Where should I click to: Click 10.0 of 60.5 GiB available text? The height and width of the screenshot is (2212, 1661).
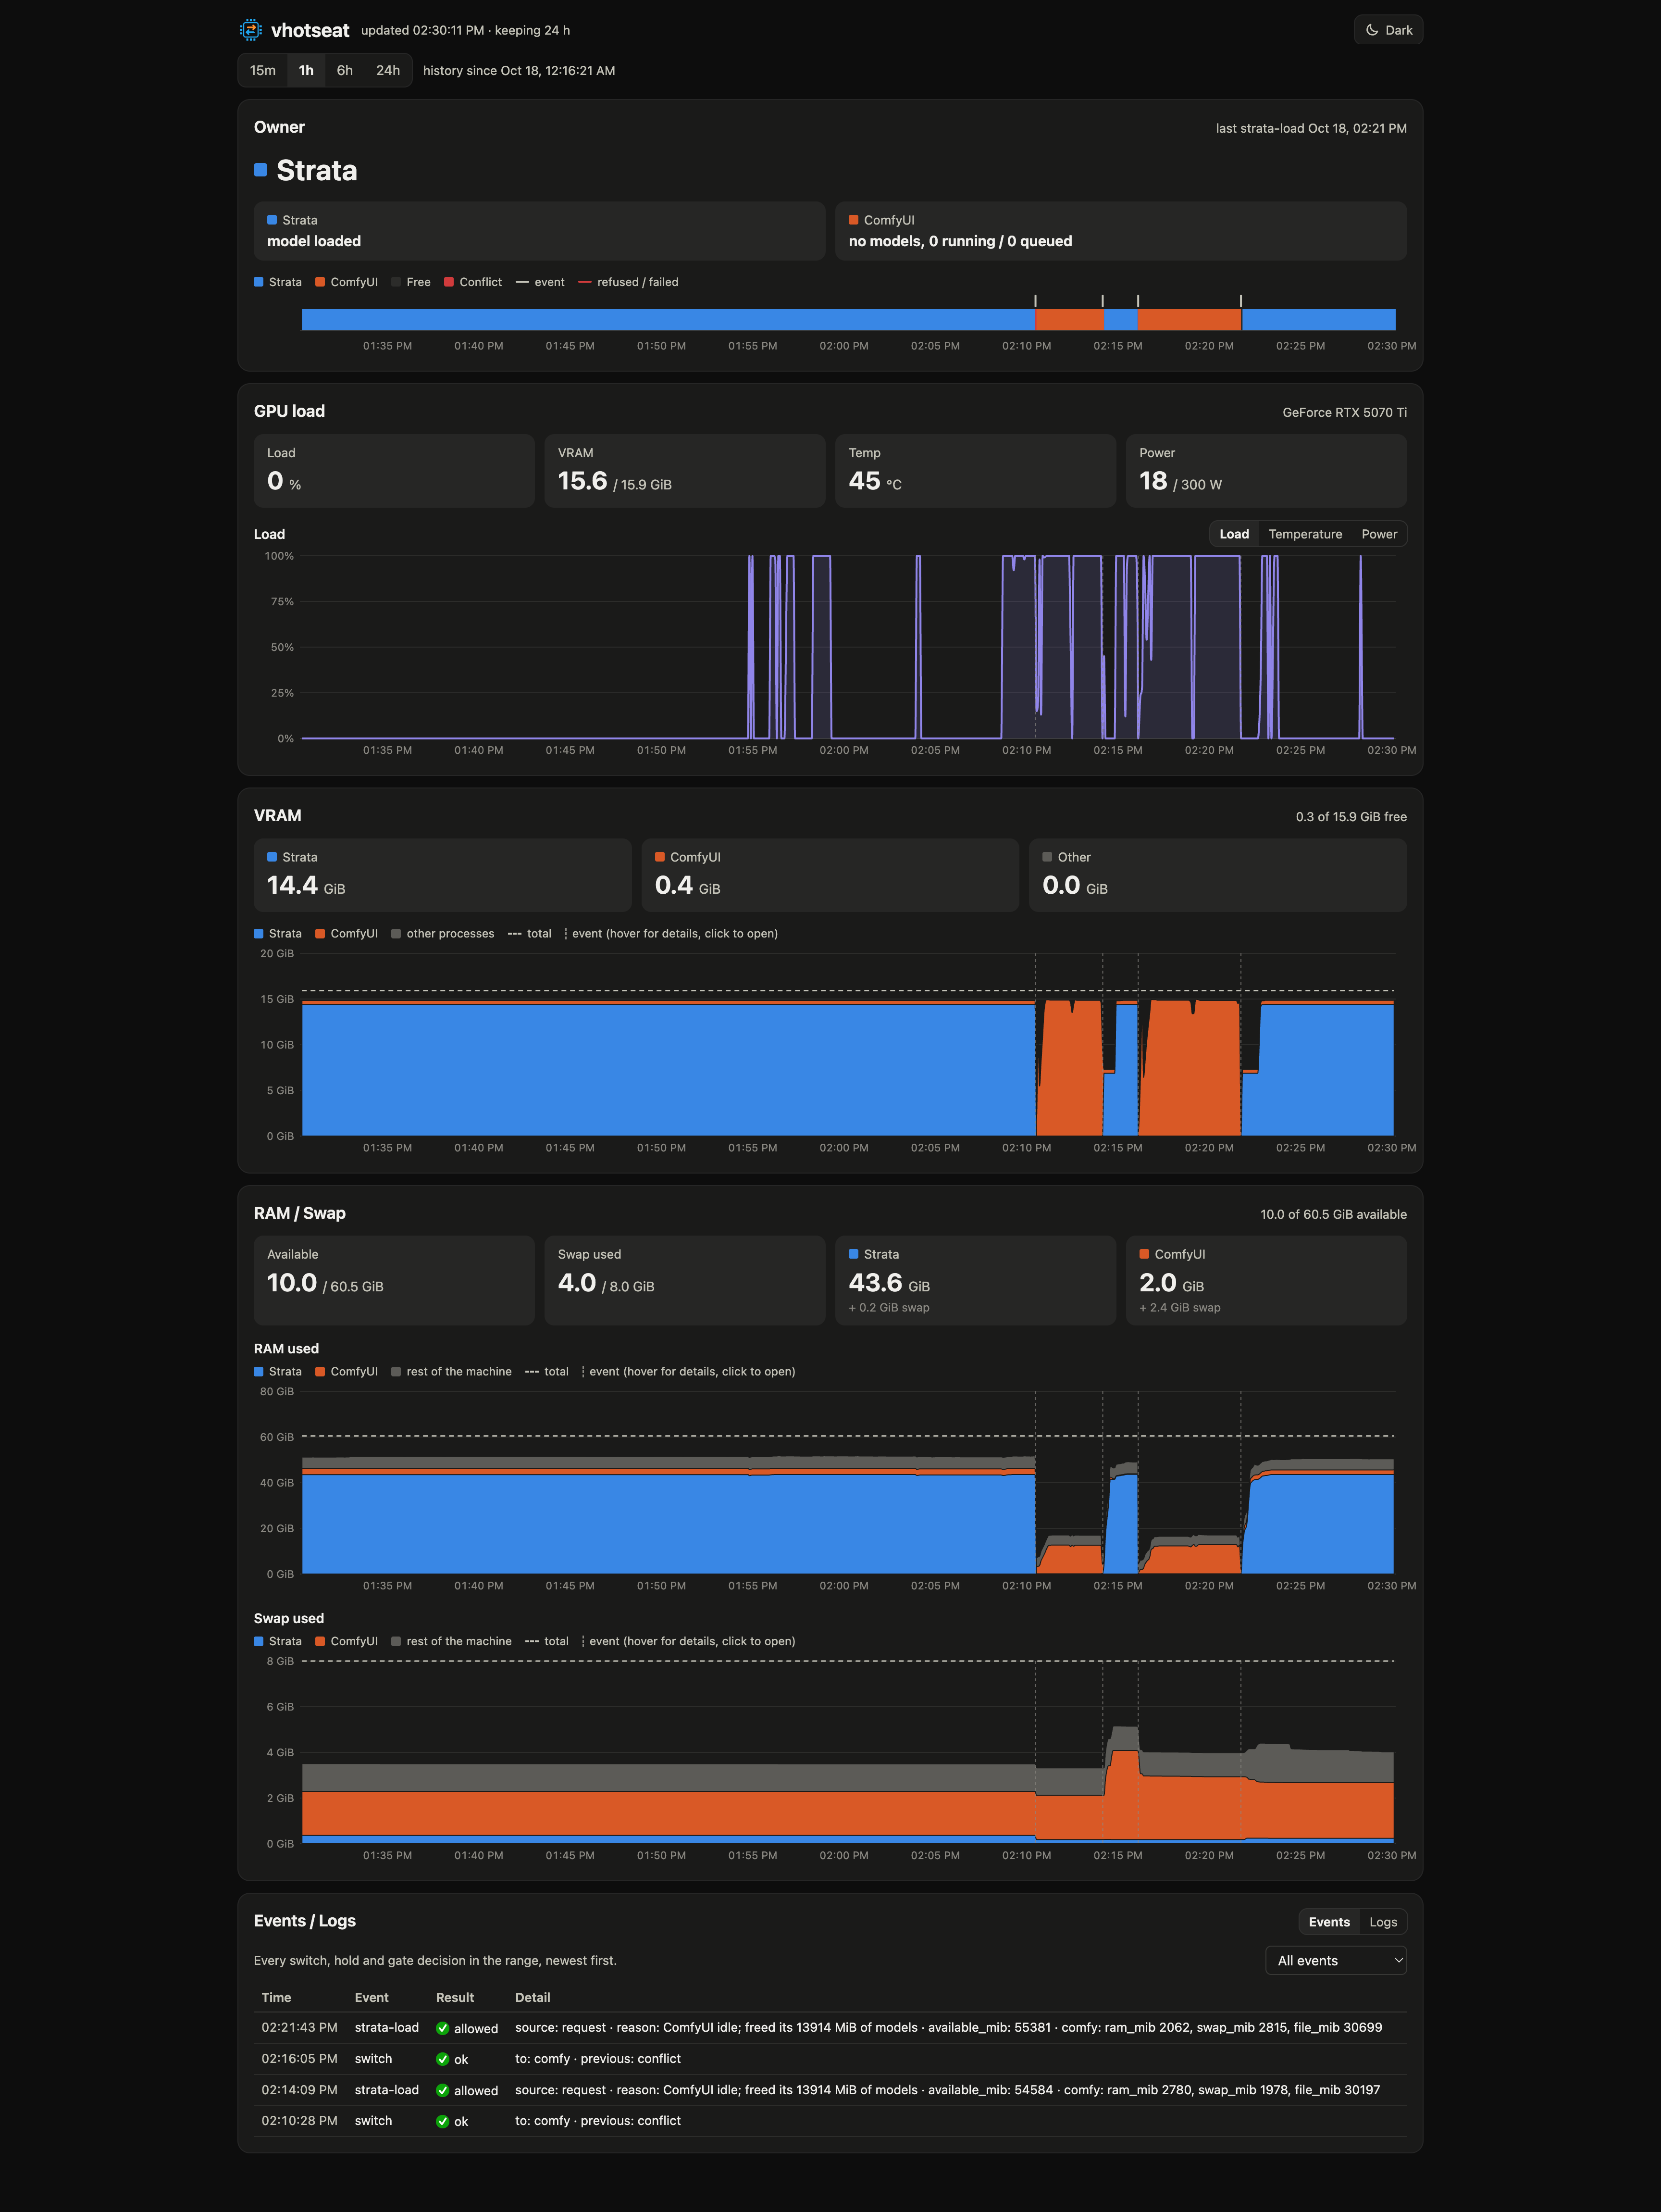click(x=1333, y=1214)
